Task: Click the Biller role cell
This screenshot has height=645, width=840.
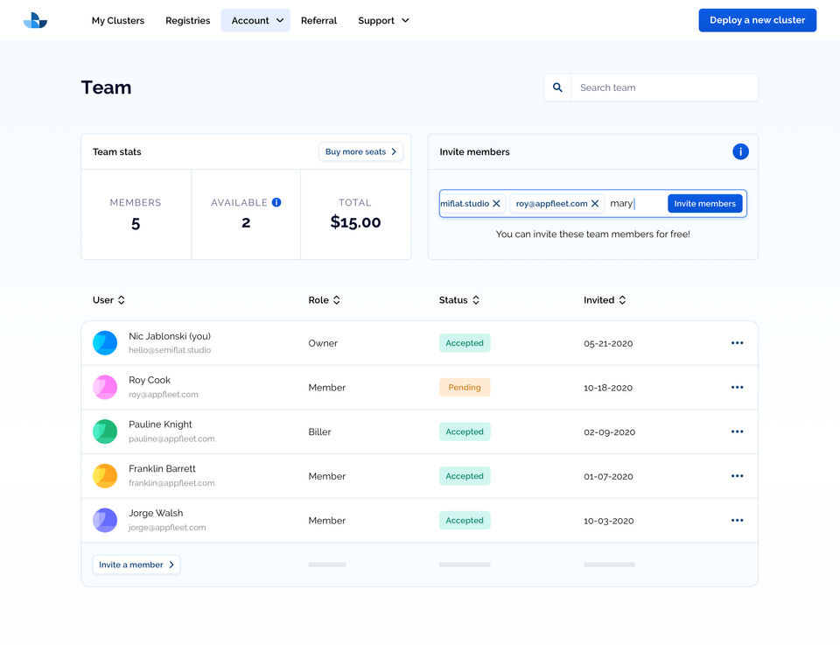Action: pos(320,431)
